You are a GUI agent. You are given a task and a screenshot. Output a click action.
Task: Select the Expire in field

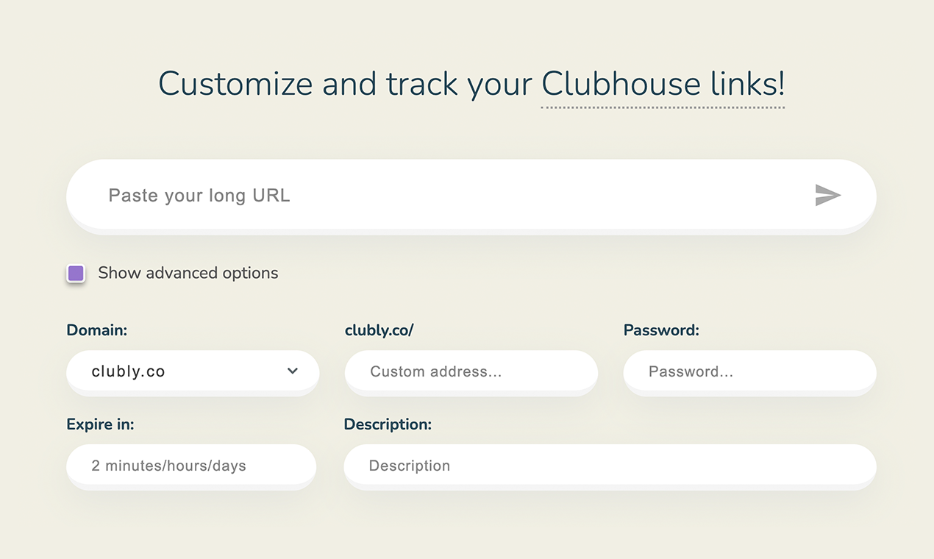tap(191, 466)
